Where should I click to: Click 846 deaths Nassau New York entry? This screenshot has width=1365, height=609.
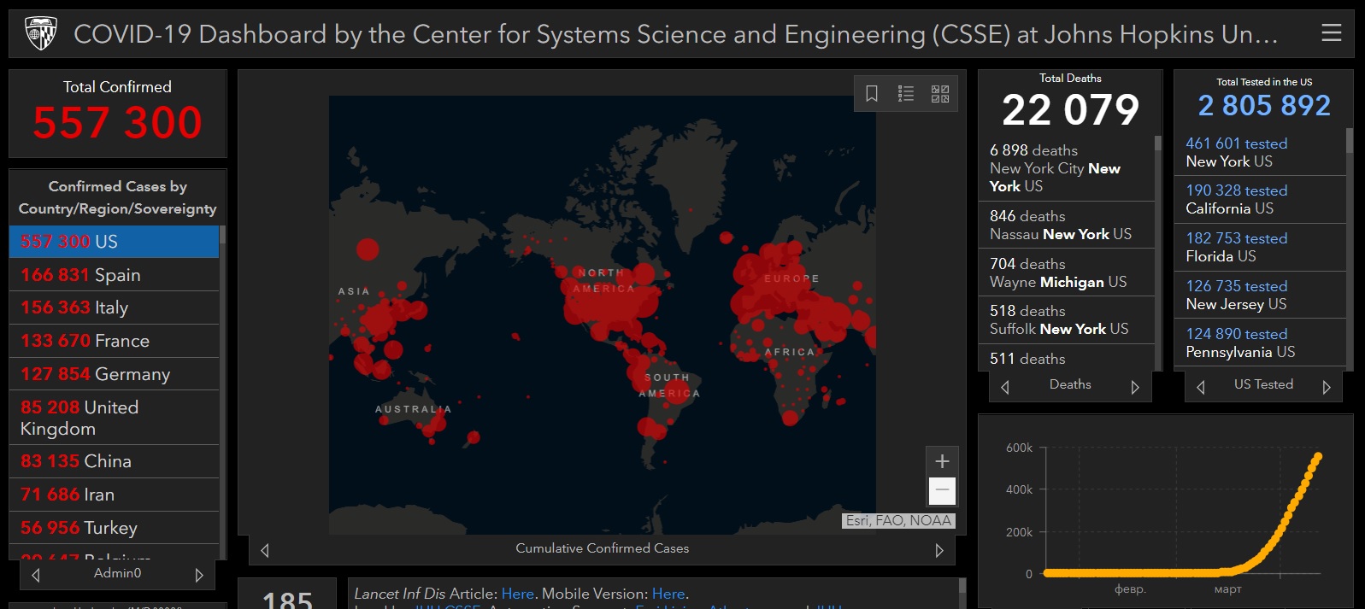pyautogui.click(x=1066, y=225)
